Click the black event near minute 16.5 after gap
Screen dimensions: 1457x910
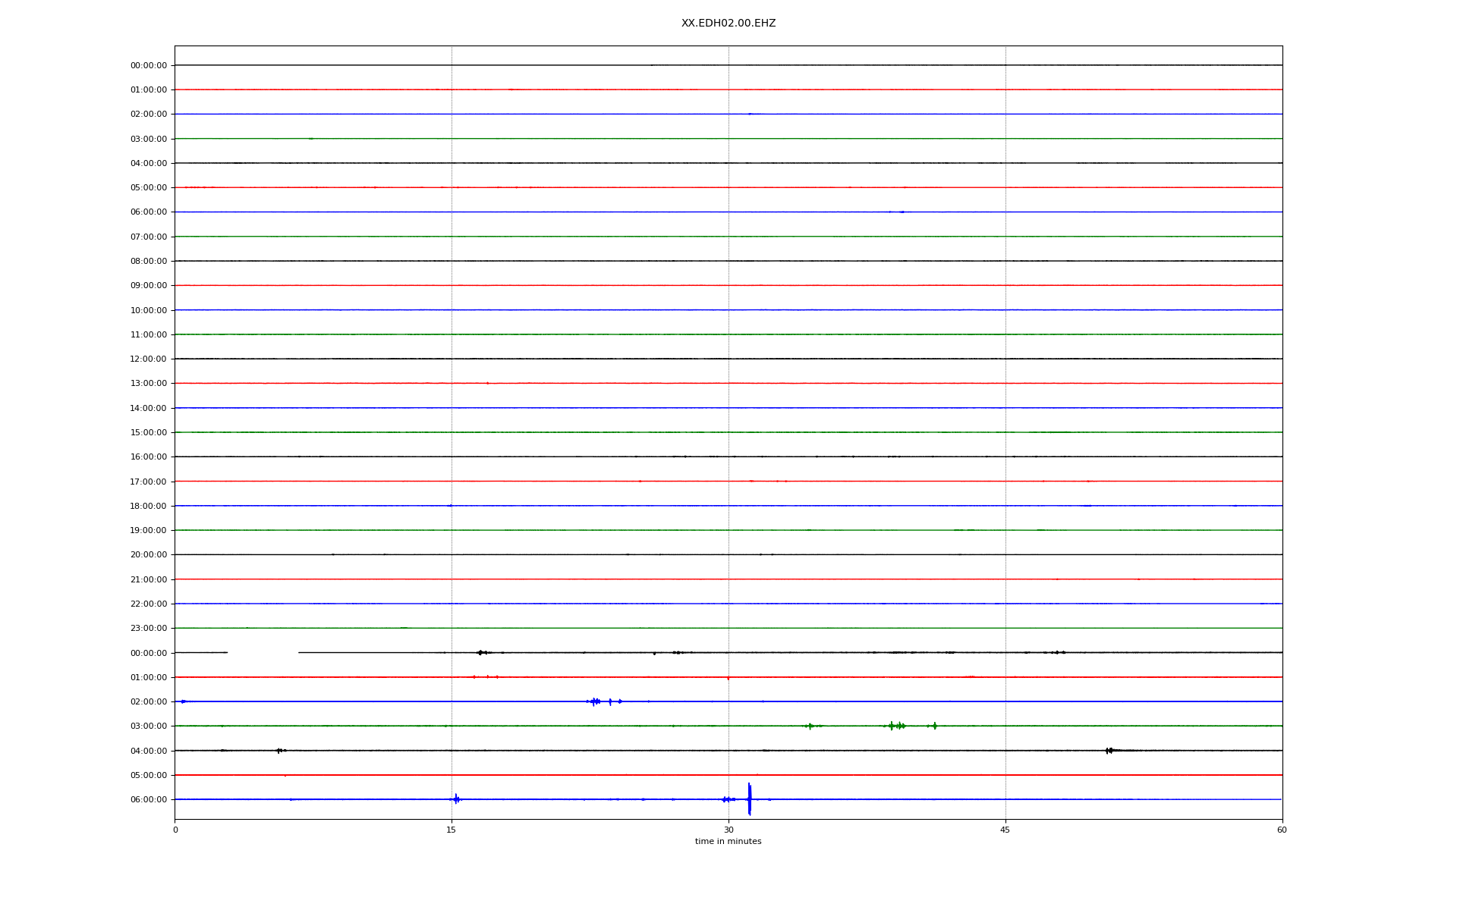click(480, 653)
